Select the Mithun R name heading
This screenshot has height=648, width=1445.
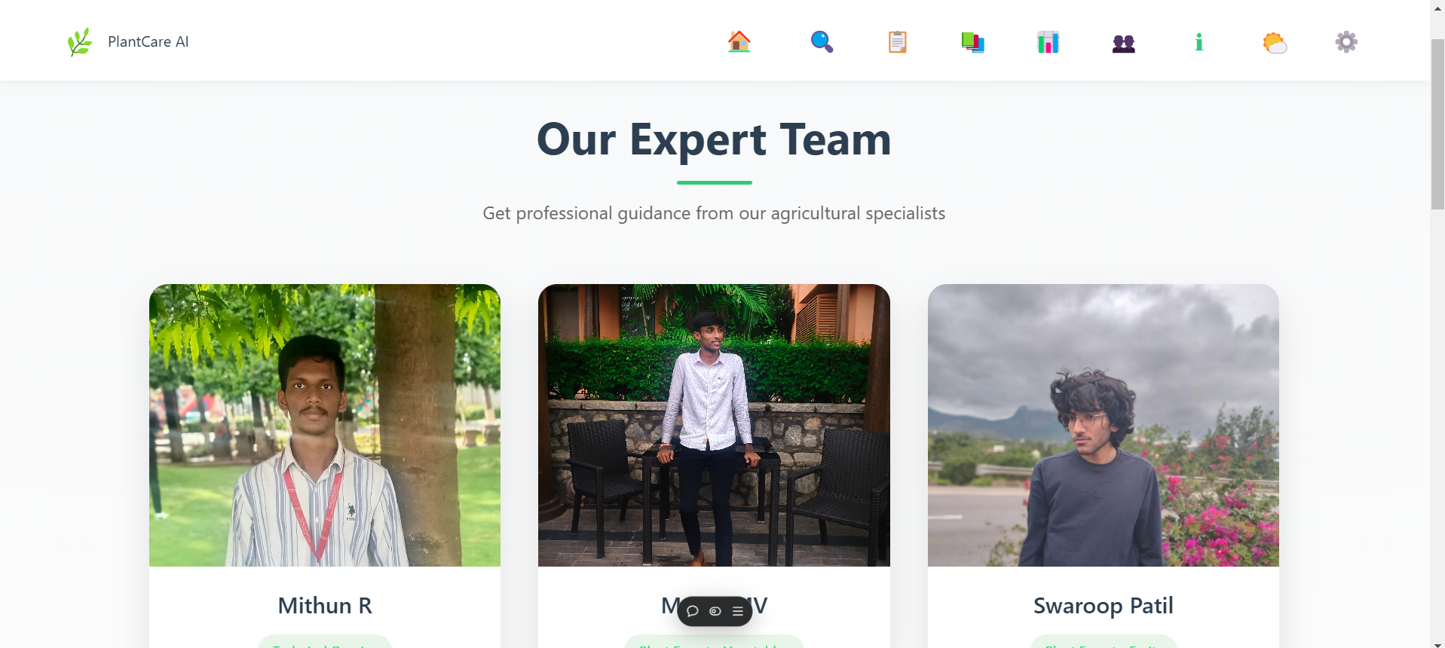[325, 606]
